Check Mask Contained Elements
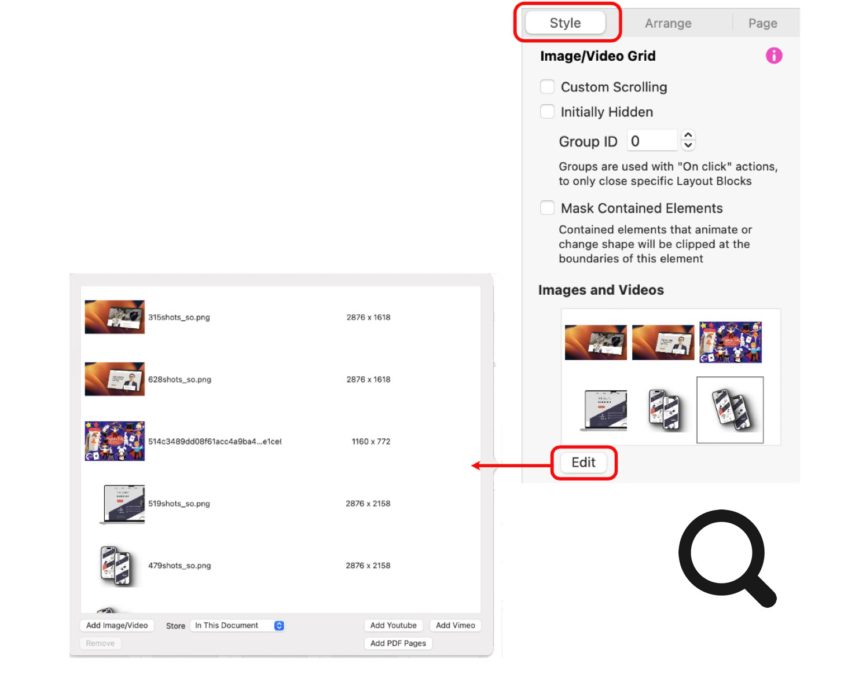Viewport: 844px width, 675px height. pos(547,208)
